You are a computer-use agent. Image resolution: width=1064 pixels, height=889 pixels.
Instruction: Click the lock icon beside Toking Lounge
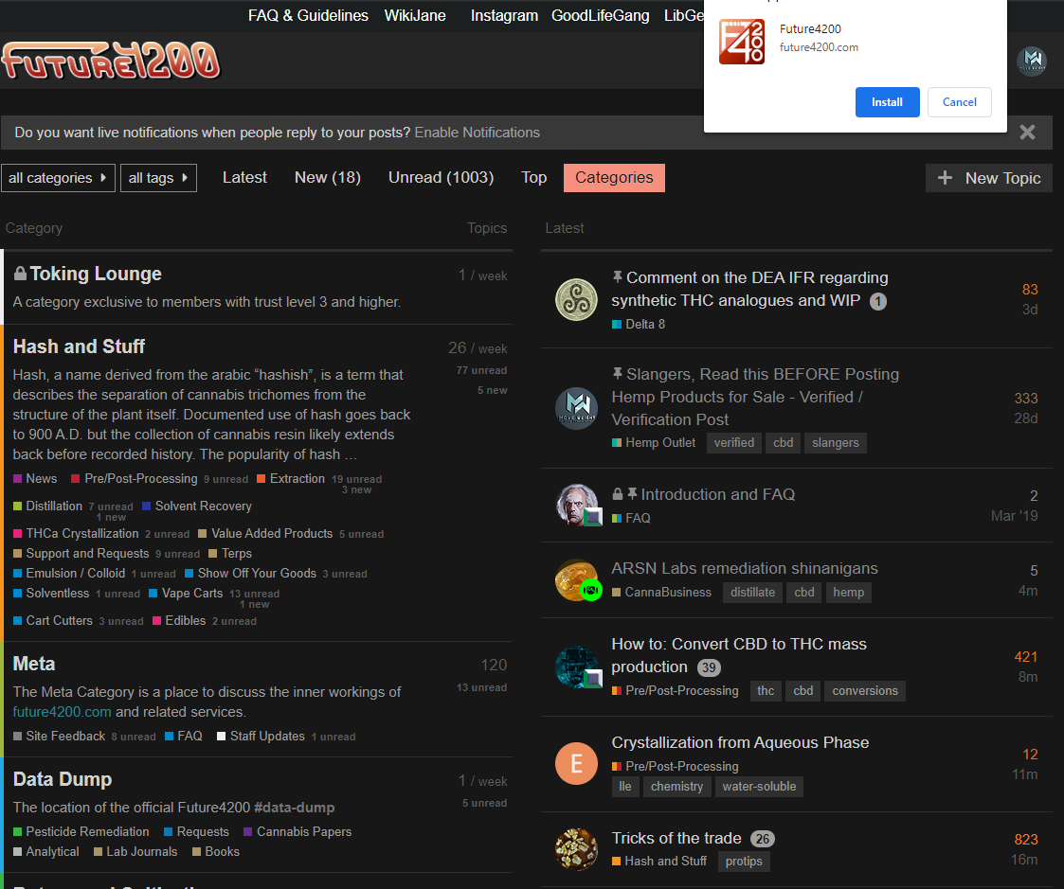(x=20, y=274)
